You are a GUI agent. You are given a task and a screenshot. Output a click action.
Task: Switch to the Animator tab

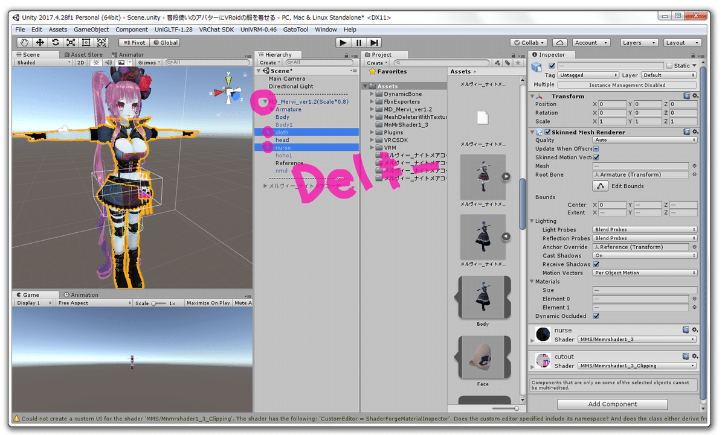coord(127,54)
